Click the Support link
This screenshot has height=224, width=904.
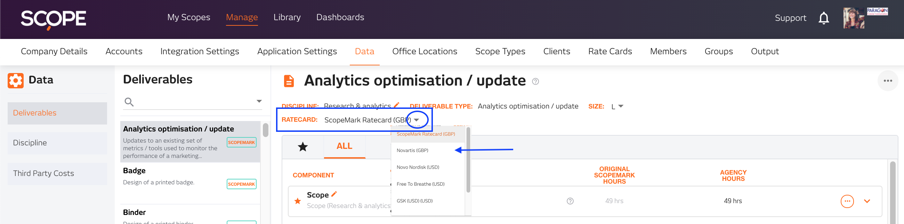790,18
